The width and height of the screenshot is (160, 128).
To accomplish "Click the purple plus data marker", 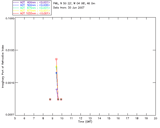I will click(x=56, y=89).
